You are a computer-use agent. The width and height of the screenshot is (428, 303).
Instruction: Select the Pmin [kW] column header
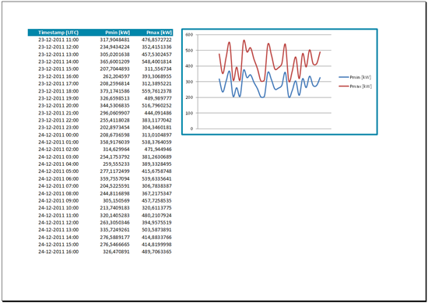pos(118,33)
